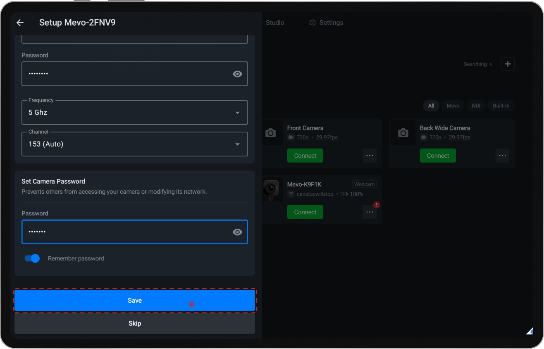Screen dimensions: 544x349
Task: Open more options for Front Camera
Action: click(x=370, y=156)
